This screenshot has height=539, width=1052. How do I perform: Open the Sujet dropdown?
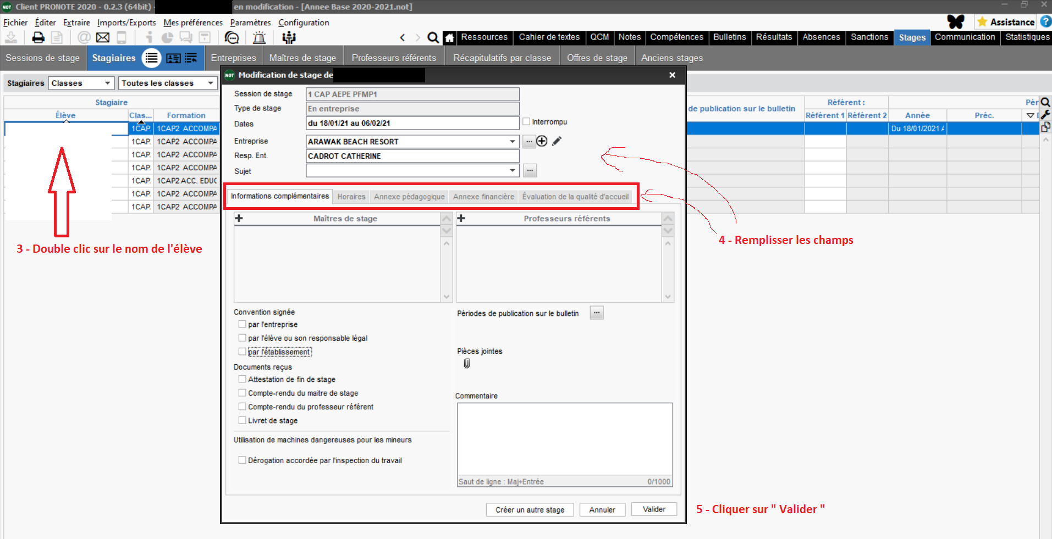coord(513,171)
